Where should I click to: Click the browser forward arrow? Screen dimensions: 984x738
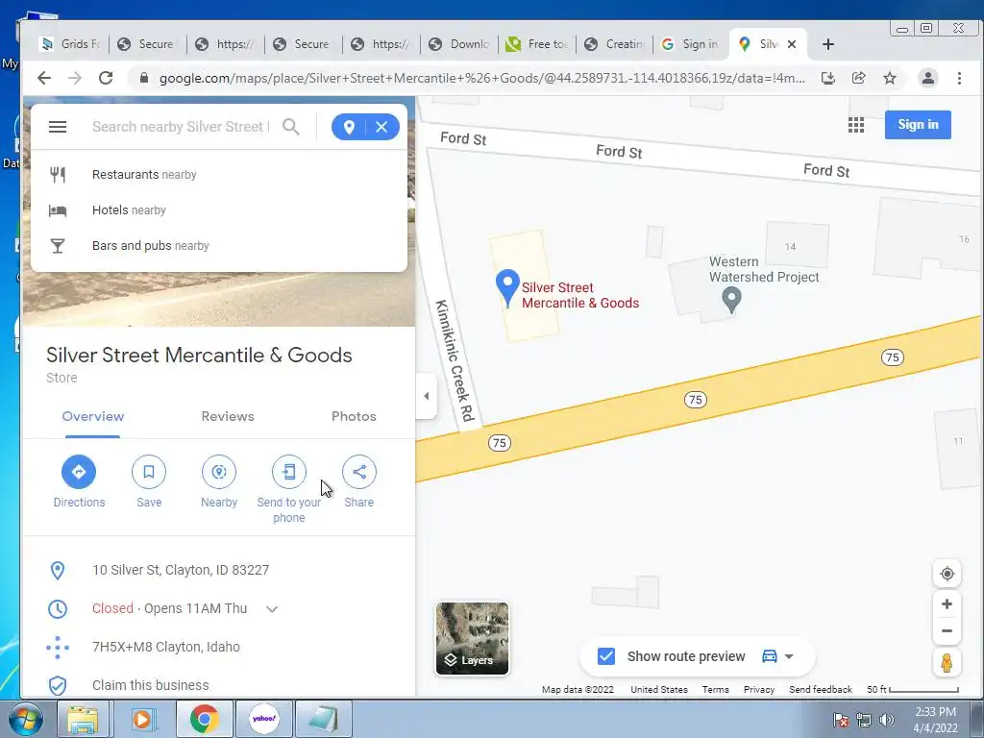click(75, 78)
